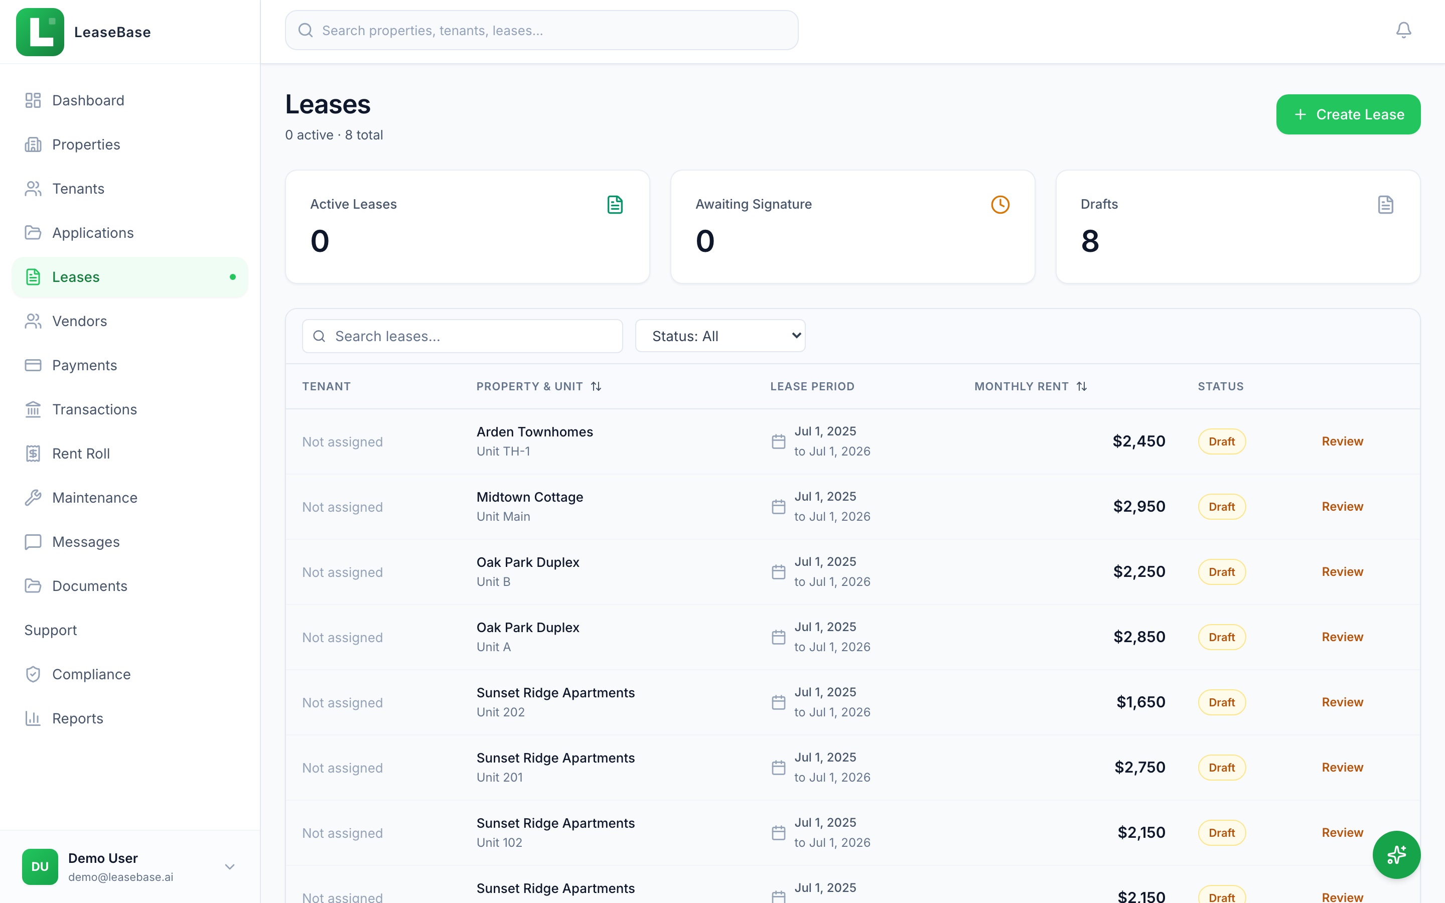Click the Vendors people icon
Viewport: 1445px width, 903px height.
point(33,321)
